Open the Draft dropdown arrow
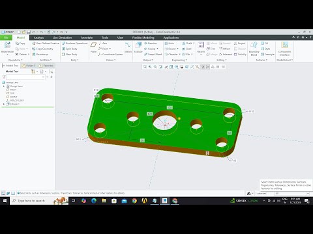The width and height of the screenshot is (313, 234). pyautogui.click(x=194, y=44)
